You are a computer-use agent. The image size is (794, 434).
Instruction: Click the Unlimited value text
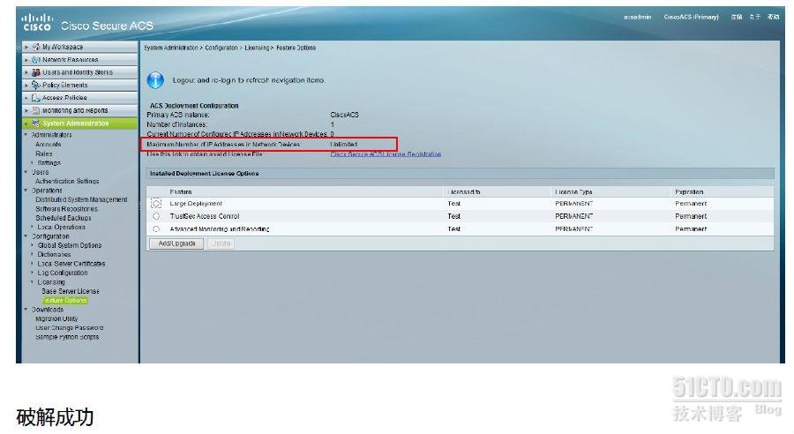(344, 145)
